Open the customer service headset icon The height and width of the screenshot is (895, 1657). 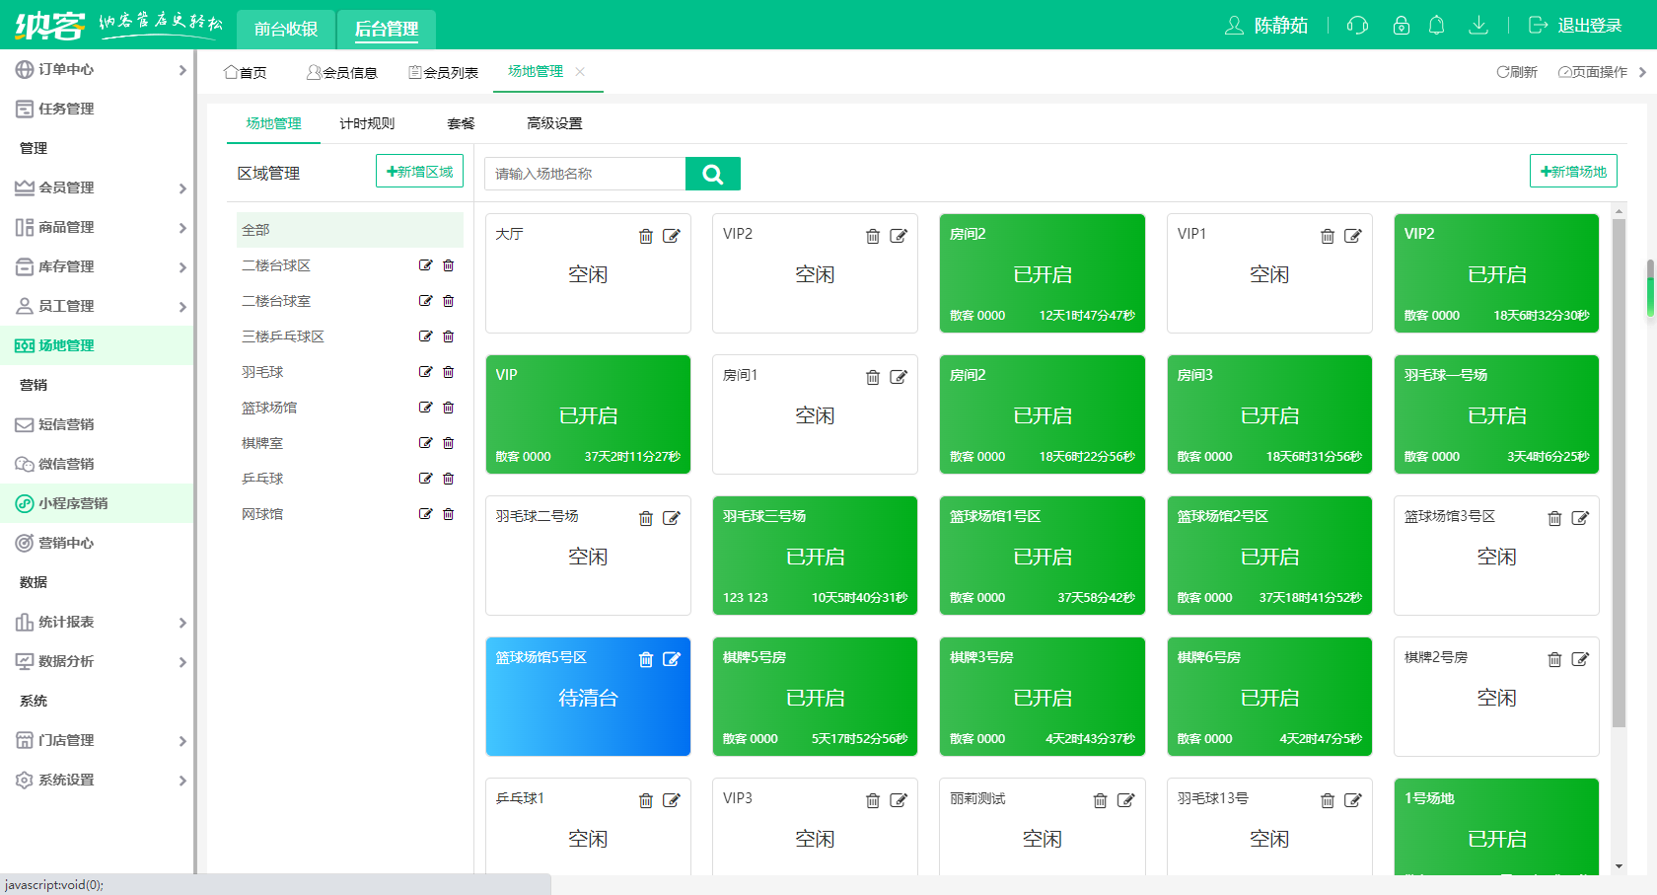pos(1357,26)
